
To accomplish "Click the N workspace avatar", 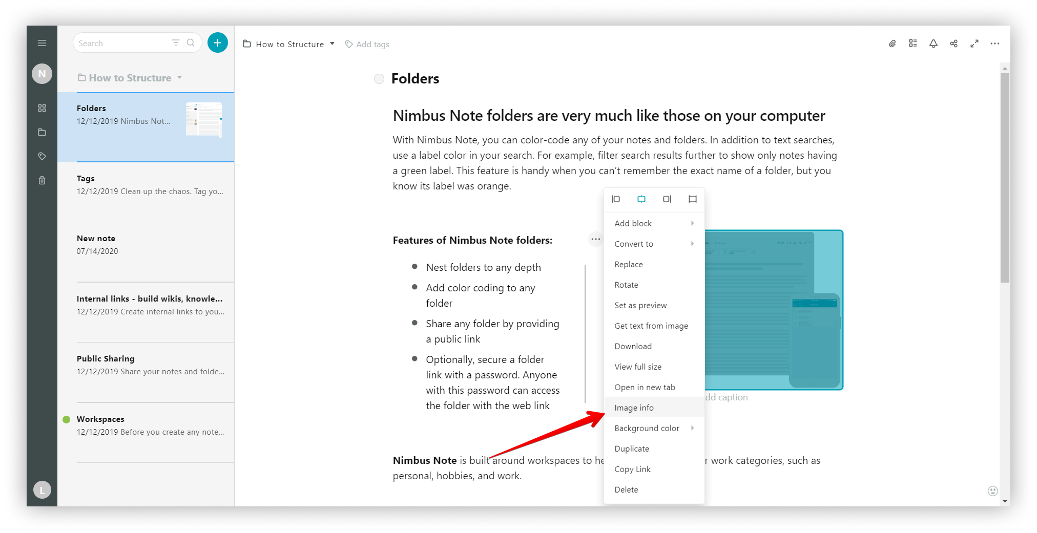I will 42,74.
